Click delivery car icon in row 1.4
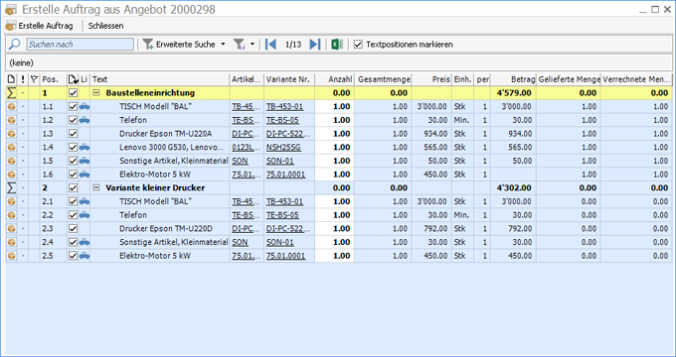676x357 pixels. tap(84, 147)
